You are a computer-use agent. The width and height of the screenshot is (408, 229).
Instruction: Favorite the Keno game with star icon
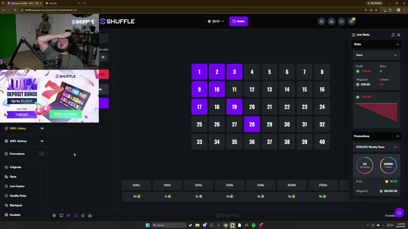point(83,216)
